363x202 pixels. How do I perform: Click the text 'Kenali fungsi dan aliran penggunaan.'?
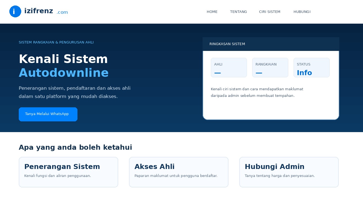58,176
